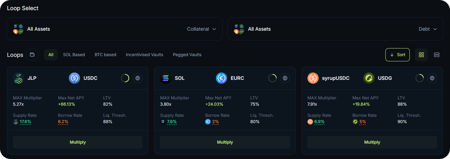The image size is (450, 159).
Task: Filter loops by SOL Based
Action: [x=74, y=55]
